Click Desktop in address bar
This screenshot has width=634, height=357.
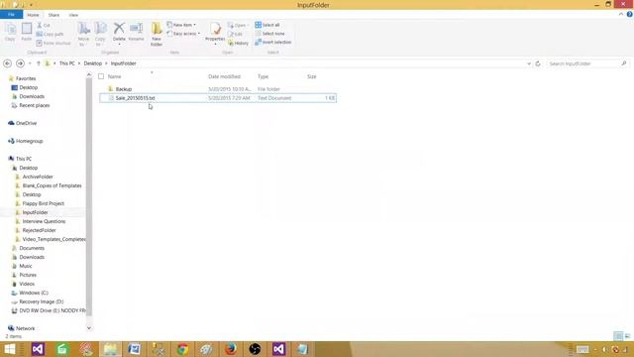pos(93,63)
